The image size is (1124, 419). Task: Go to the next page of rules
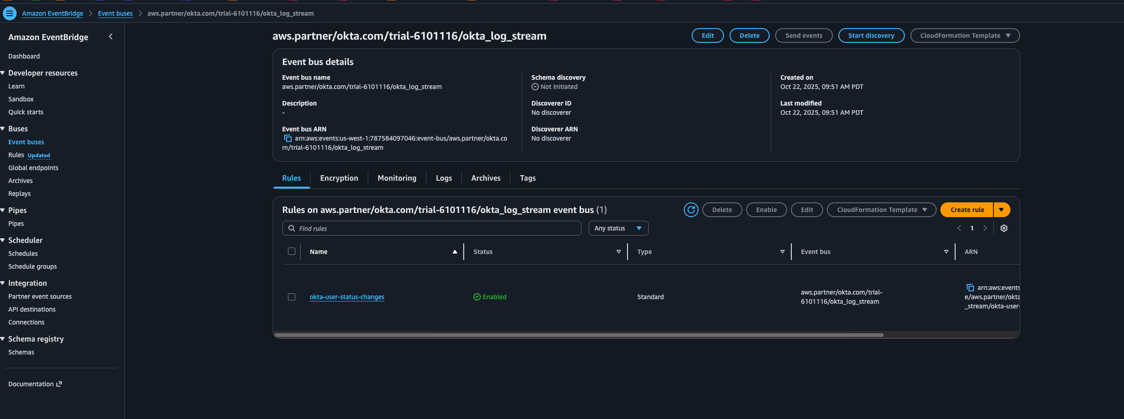pos(985,228)
